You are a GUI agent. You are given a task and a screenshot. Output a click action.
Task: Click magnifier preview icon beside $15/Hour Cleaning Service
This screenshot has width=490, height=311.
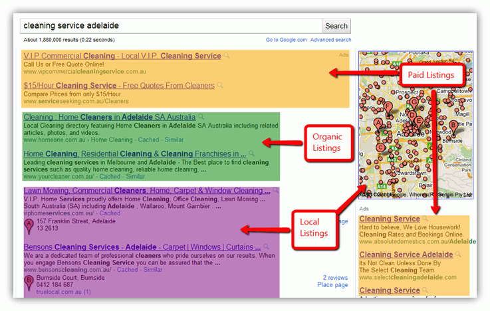(220, 85)
